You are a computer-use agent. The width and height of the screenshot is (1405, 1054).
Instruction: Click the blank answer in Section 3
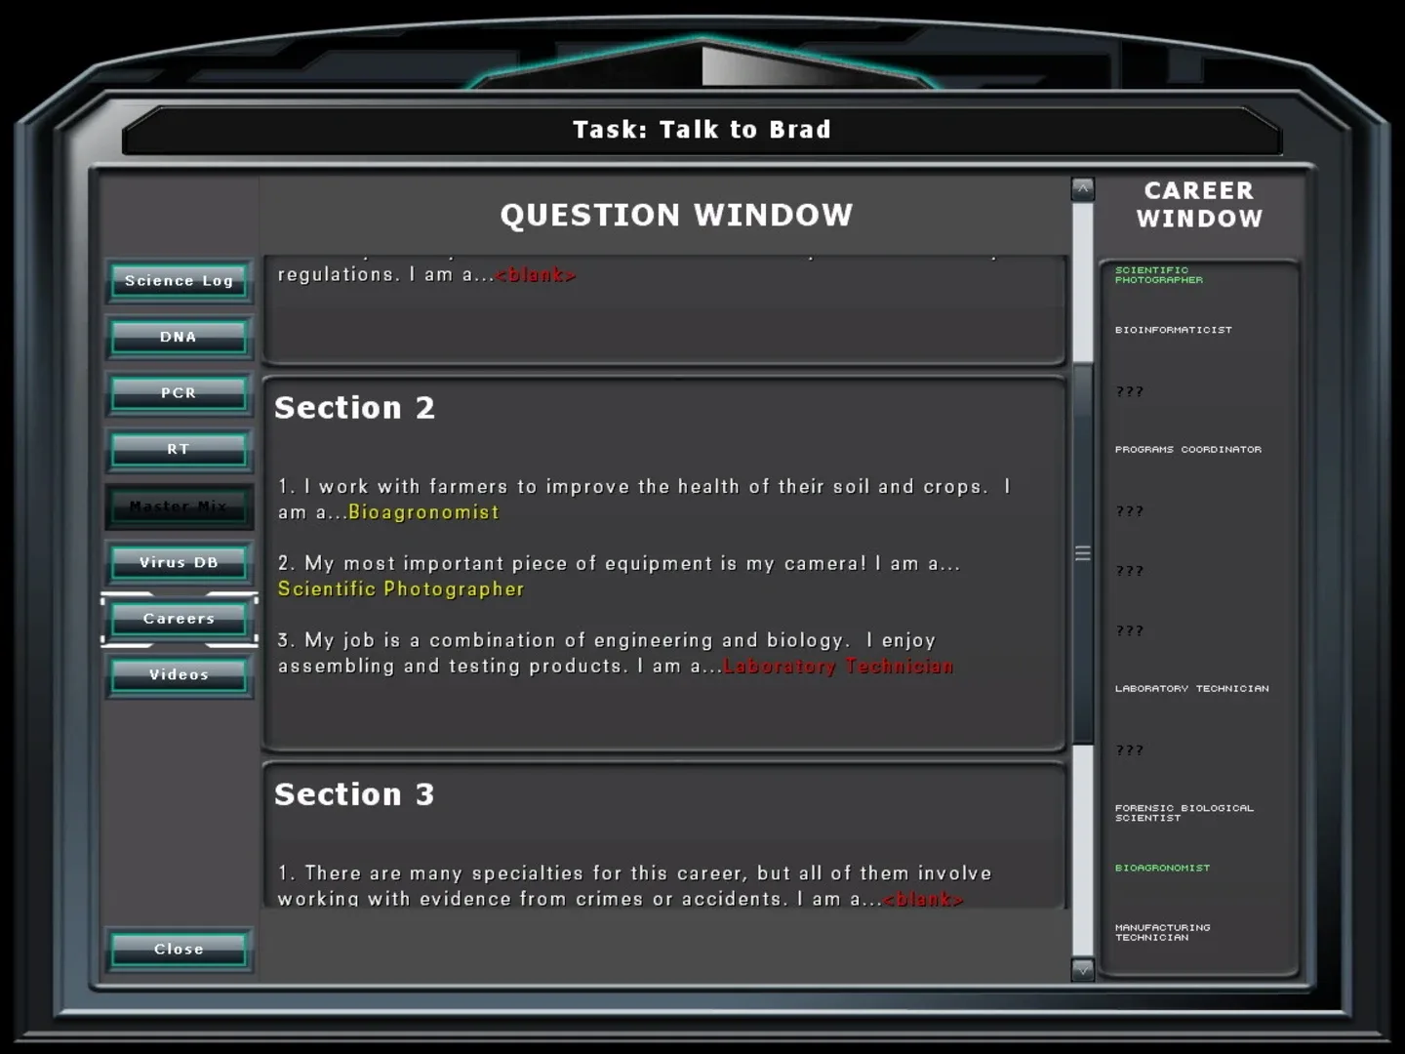[922, 899]
